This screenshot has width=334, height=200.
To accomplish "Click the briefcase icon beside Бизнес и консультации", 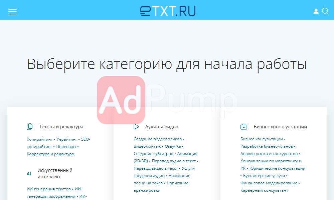I will point(244,127).
